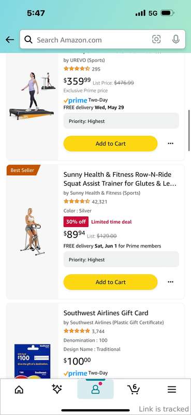Open more options for the Row-N-Ride trainer
The image size is (191, 415).
(x=171, y=282)
